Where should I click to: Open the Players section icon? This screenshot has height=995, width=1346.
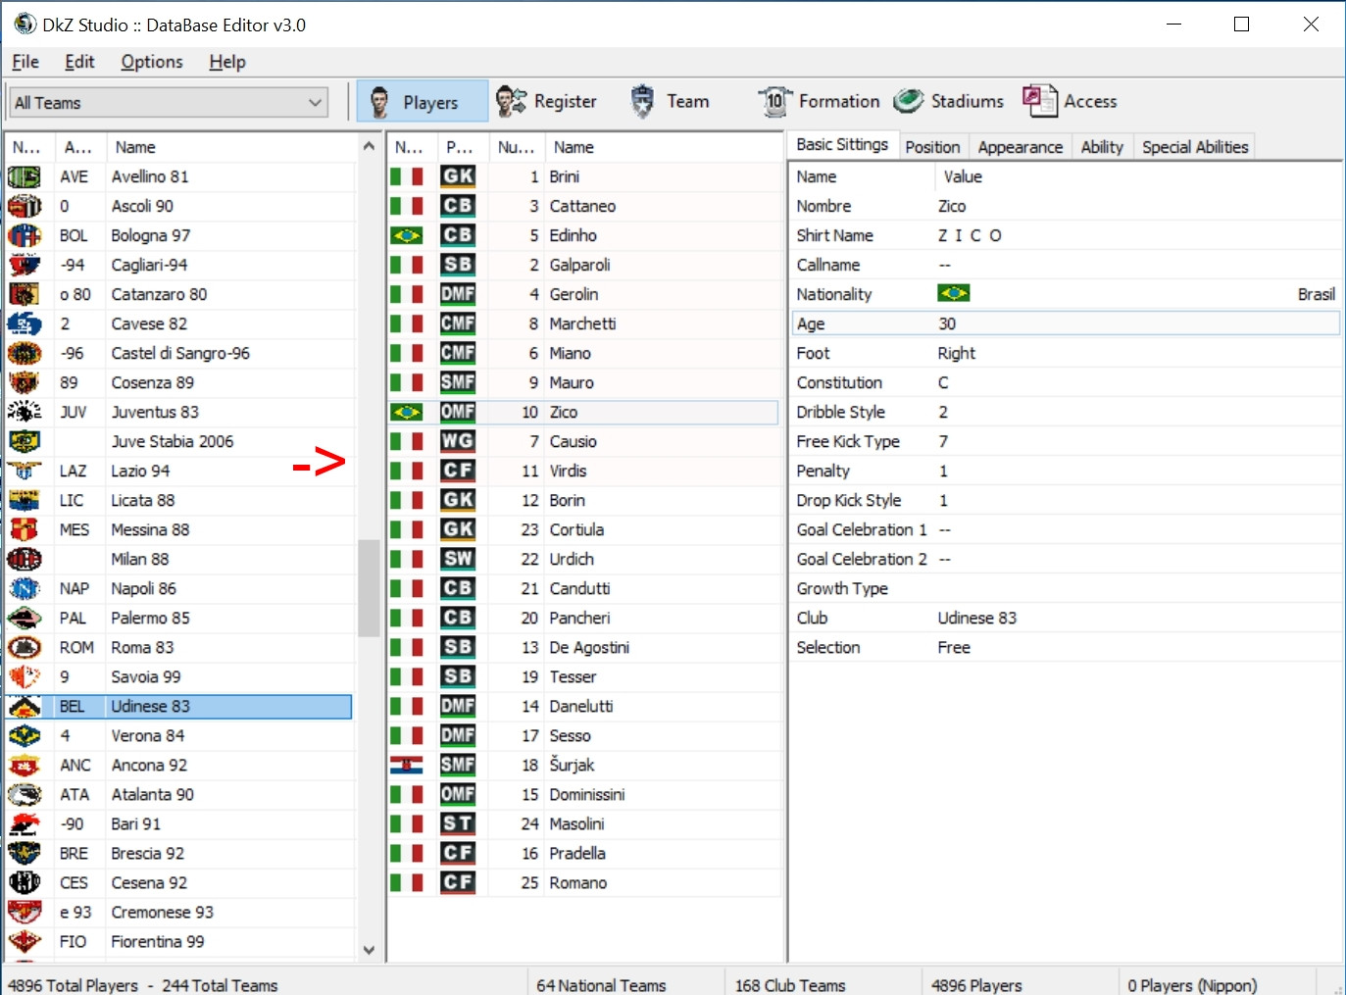click(379, 101)
